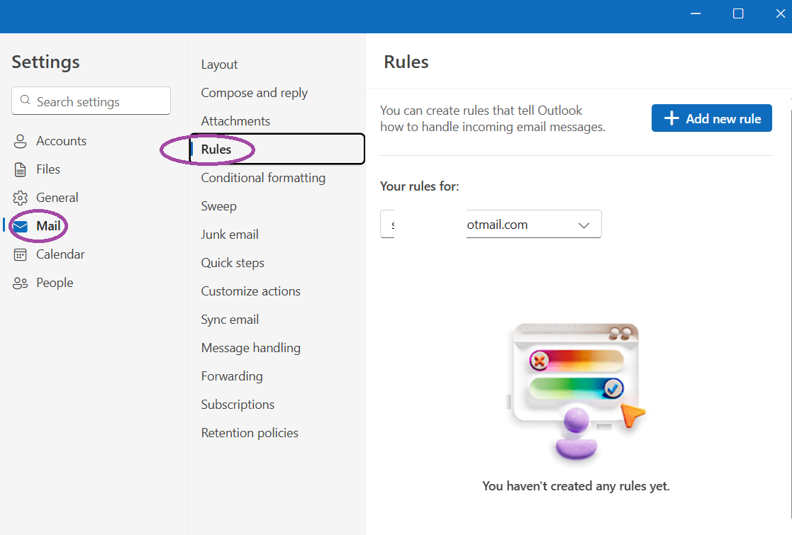Open Compose and reply settings
792x535 pixels.
click(x=254, y=93)
